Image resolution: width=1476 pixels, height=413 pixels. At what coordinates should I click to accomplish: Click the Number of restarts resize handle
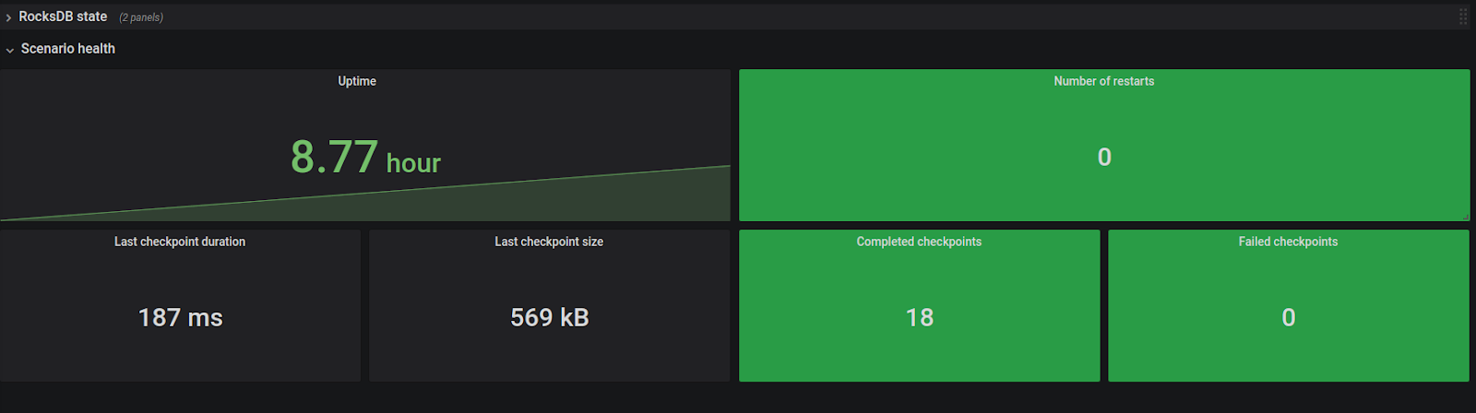pos(1465,217)
